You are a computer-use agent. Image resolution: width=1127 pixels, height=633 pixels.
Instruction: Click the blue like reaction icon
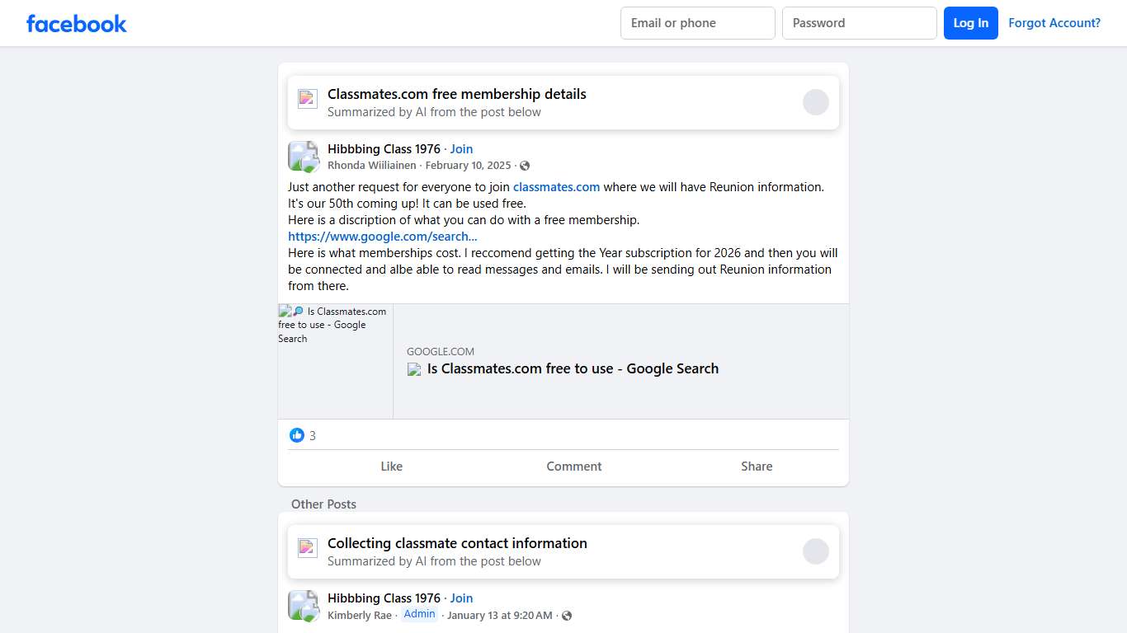pos(297,435)
